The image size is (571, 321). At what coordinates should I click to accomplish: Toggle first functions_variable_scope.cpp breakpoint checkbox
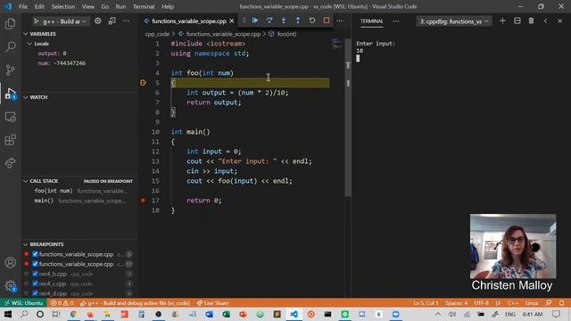(36, 254)
